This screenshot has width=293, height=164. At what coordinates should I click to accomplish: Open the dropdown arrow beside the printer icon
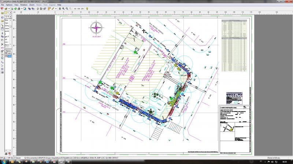pyautogui.click(x=22, y=8)
